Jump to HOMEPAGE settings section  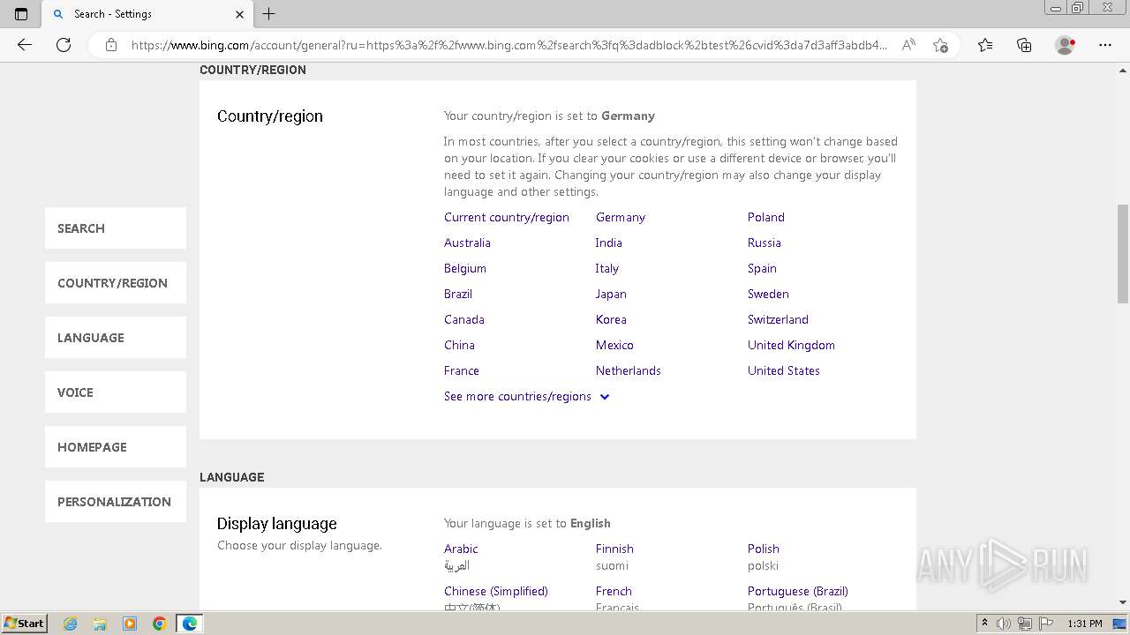point(116,447)
